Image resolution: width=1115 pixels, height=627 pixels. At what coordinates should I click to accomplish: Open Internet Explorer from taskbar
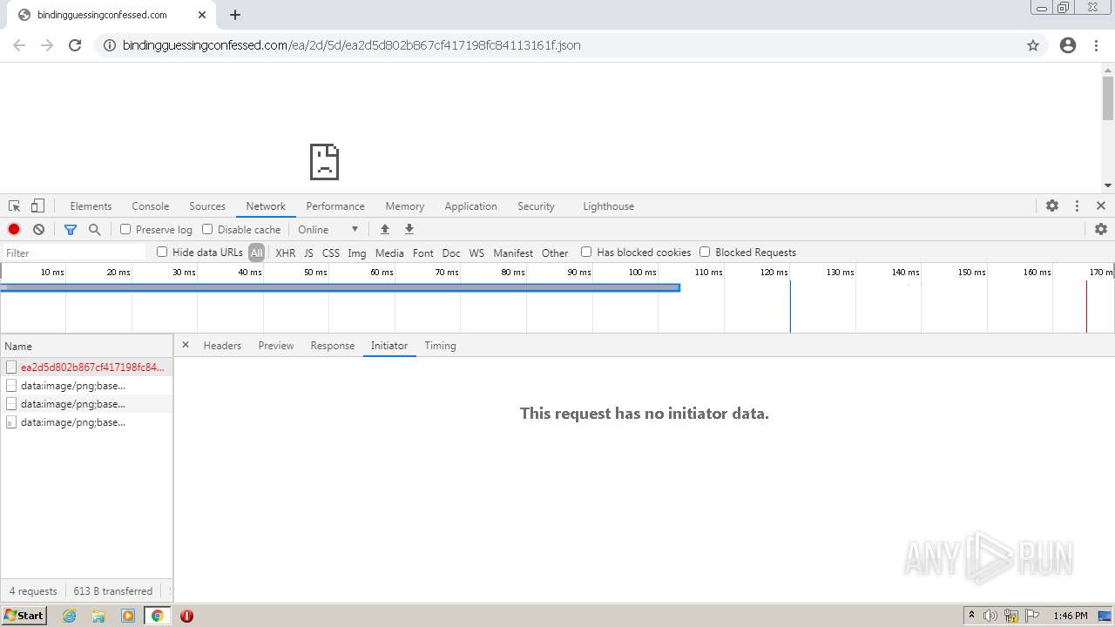(70, 616)
